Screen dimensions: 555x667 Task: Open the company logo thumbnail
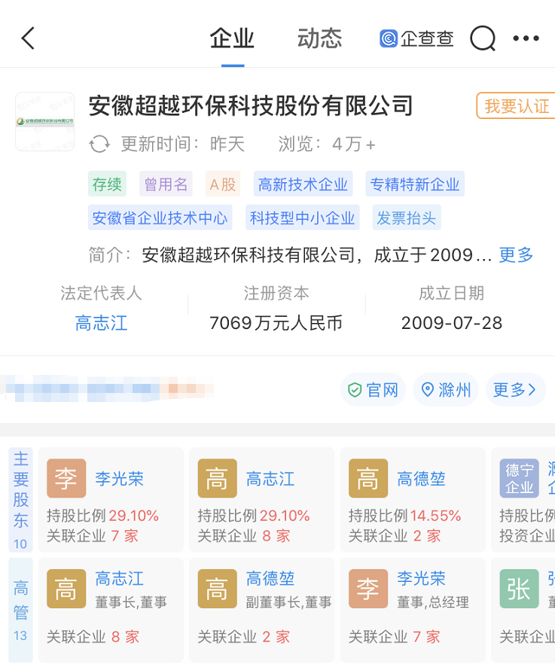pos(44,122)
